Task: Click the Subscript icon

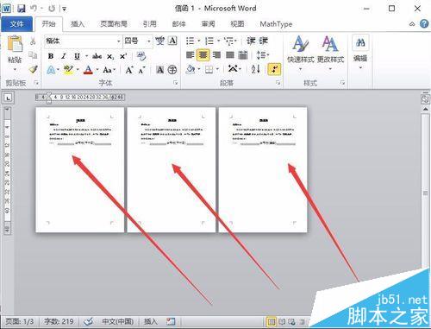Action: pyautogui.click(x=110, y=57)
